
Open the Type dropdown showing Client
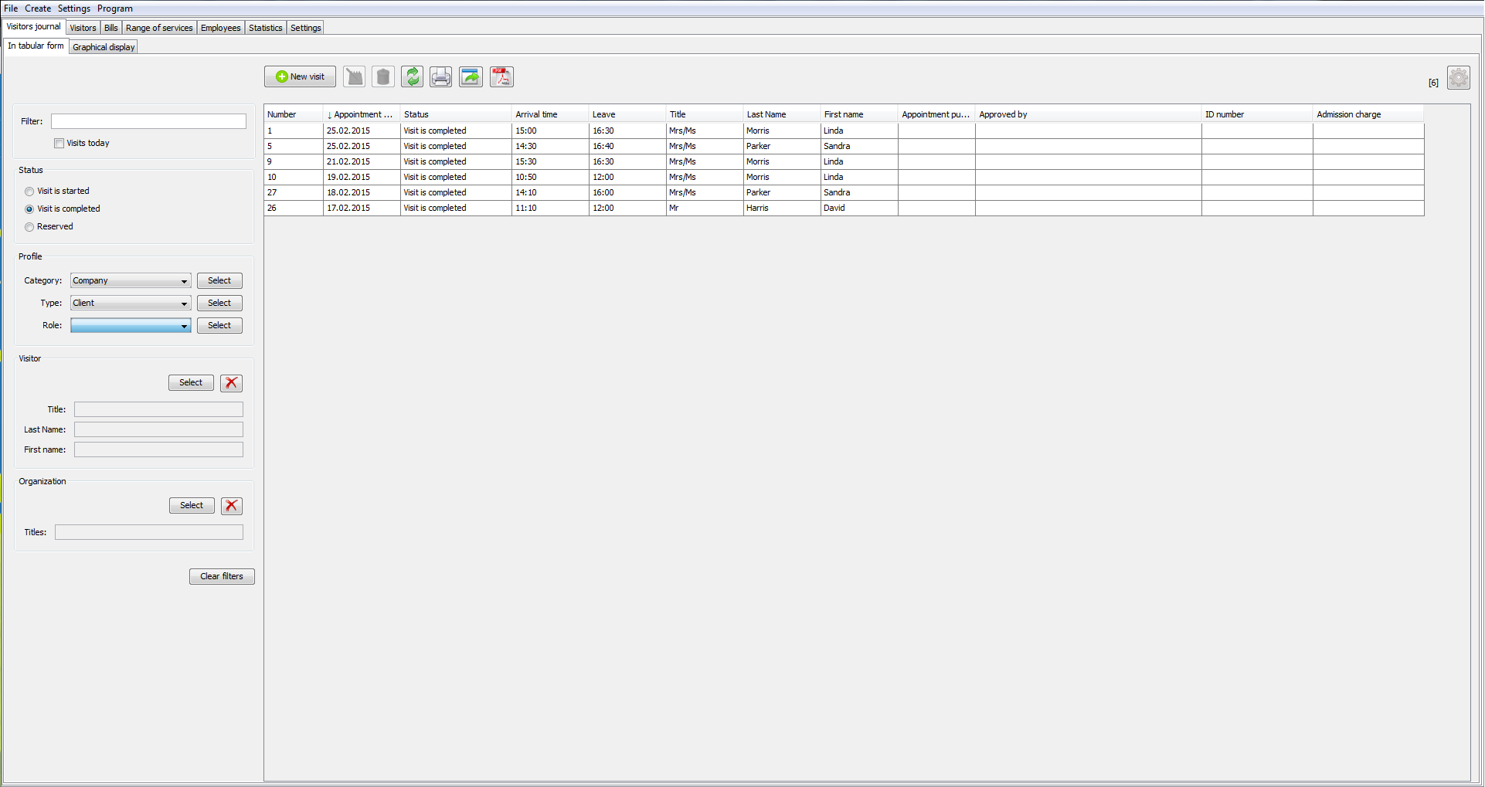coord(131,304)
